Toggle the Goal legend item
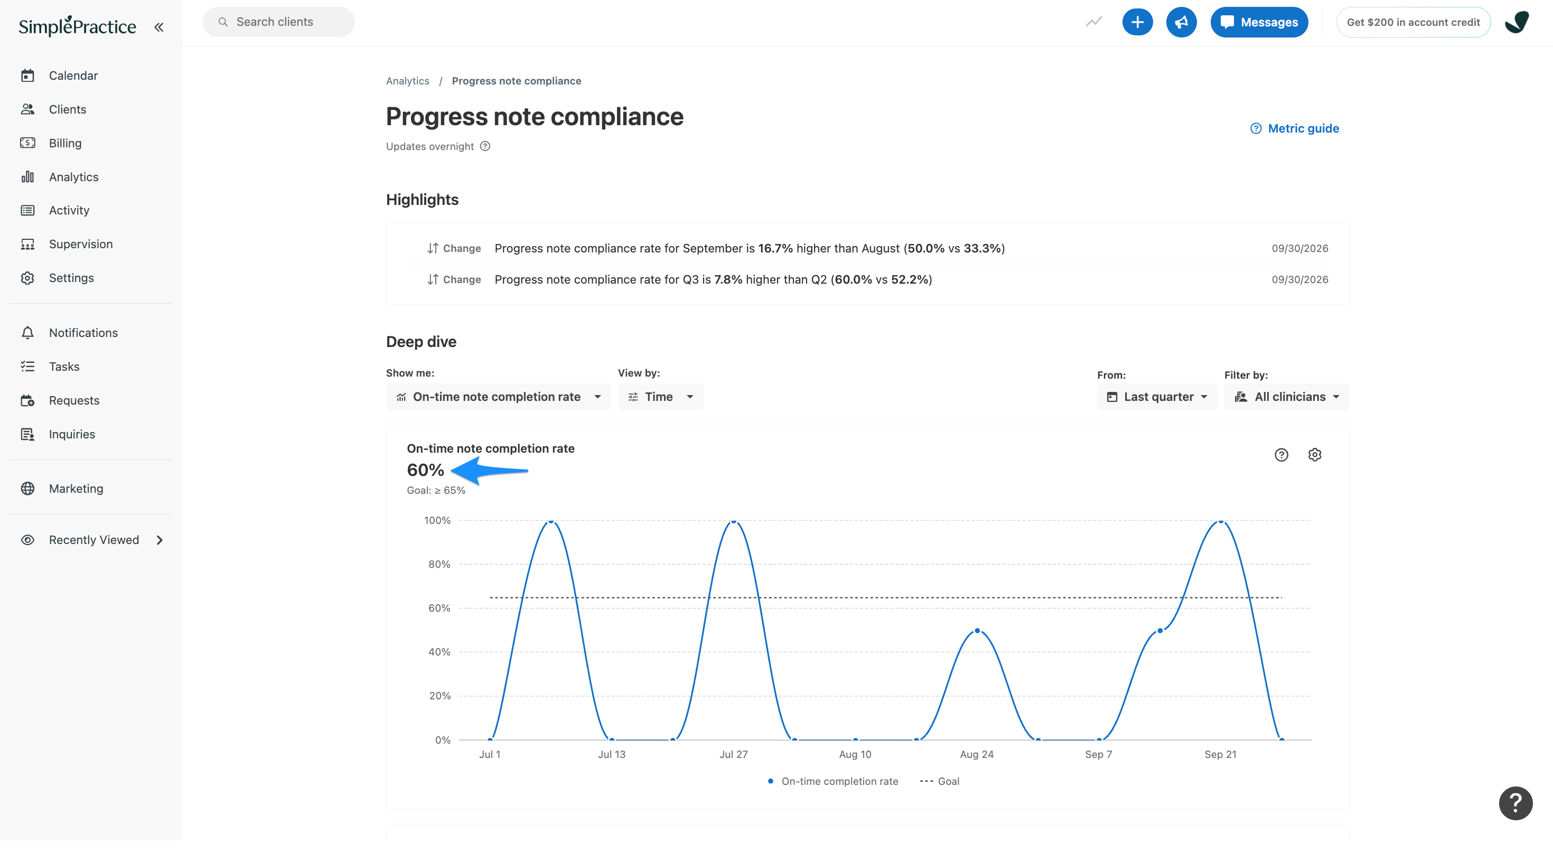This screenshot has height=862, width=1553. coord(939,781)
